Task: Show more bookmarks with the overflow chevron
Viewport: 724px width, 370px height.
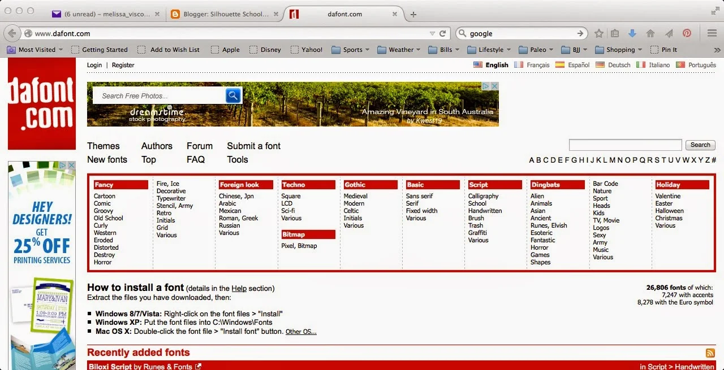Action: click(717, 50)
